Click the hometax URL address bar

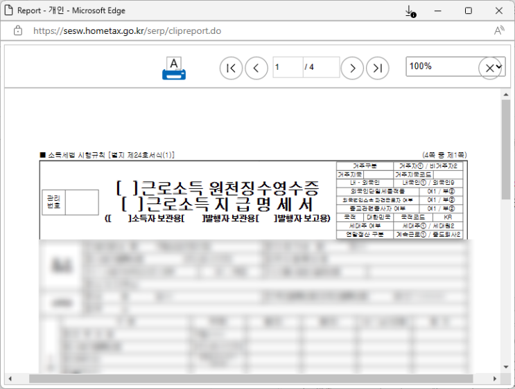point(127,31)
